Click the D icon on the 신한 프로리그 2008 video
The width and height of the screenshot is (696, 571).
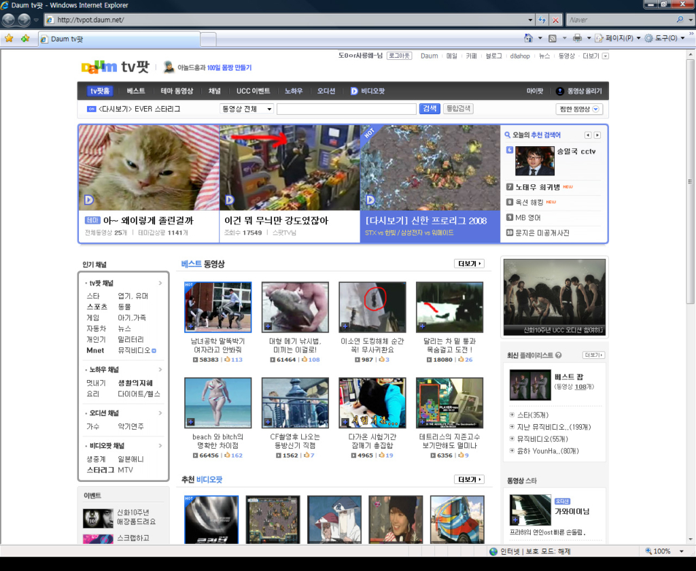pos(370,200)
